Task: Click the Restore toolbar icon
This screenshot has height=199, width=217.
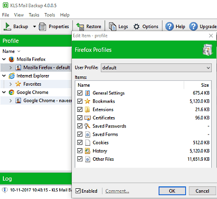Action: 80,27
